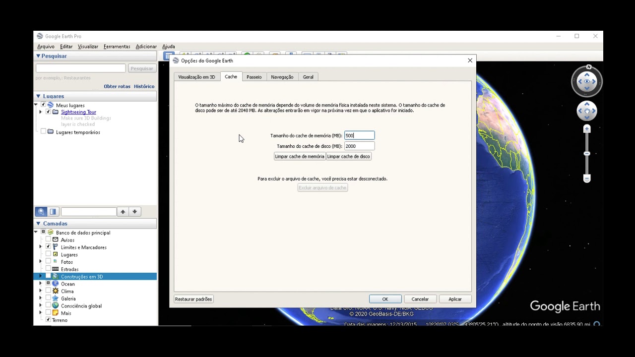Screen dimensions: 635x357
Task: Collapse the Banco de dados principal tree
Action: click(x=36, y=232)
